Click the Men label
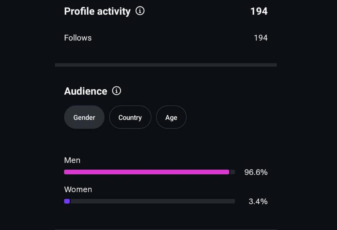 [x=72, y=160]
